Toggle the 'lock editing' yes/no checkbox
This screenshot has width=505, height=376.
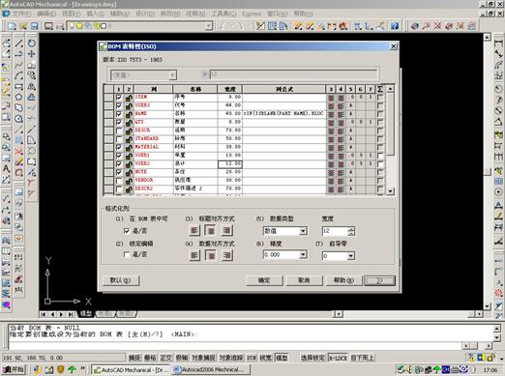(x=127, y=254)
